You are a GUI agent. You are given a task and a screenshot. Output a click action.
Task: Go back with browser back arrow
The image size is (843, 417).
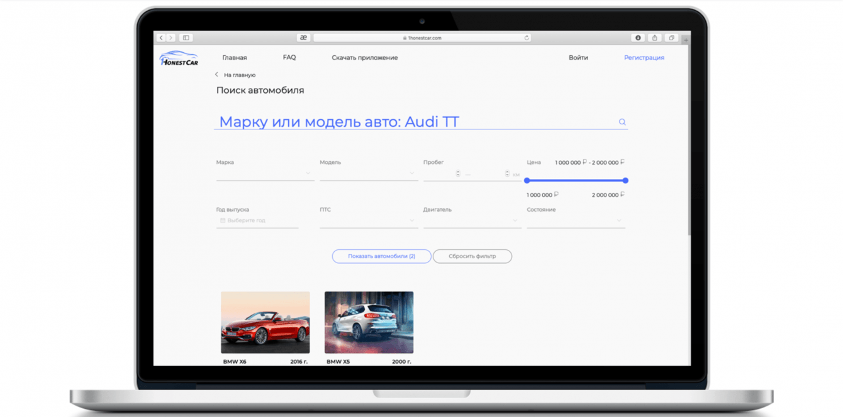click(x=162, y=38)
